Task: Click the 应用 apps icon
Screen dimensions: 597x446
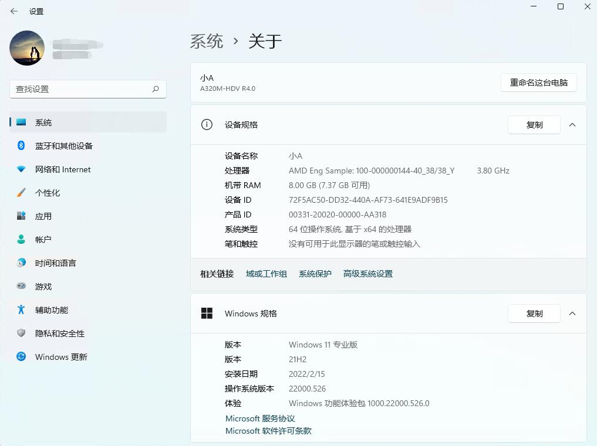Action: [21, 216]
